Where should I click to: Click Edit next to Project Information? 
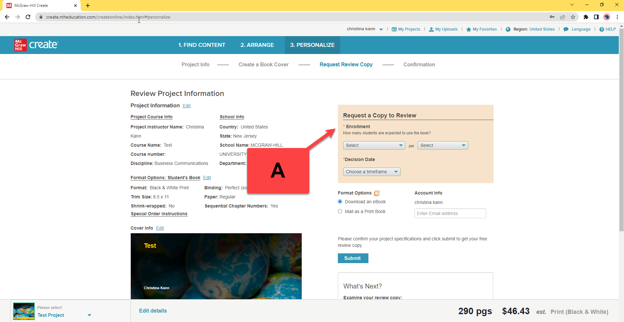tap(186, 106)
